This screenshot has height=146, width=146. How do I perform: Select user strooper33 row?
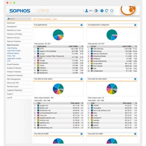tap(112, 118)
